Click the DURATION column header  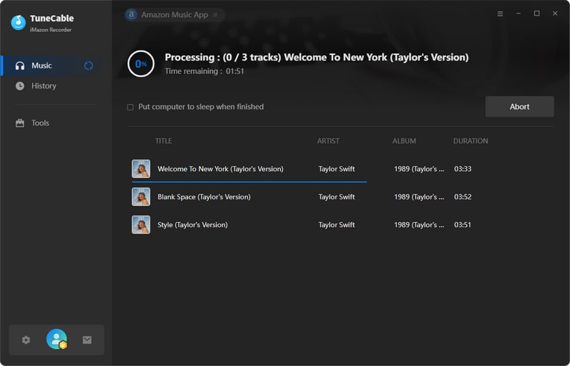(x=470, y=141)
